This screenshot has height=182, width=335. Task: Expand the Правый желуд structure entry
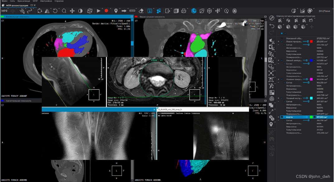[279, 98]
